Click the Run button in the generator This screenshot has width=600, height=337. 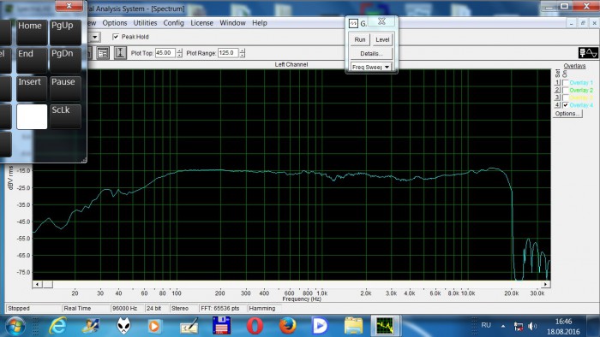[x=360, y=39]
